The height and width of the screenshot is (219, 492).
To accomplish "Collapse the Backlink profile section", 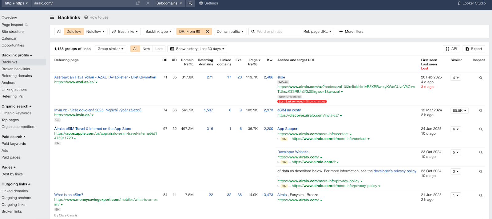I will click(17, 55).
